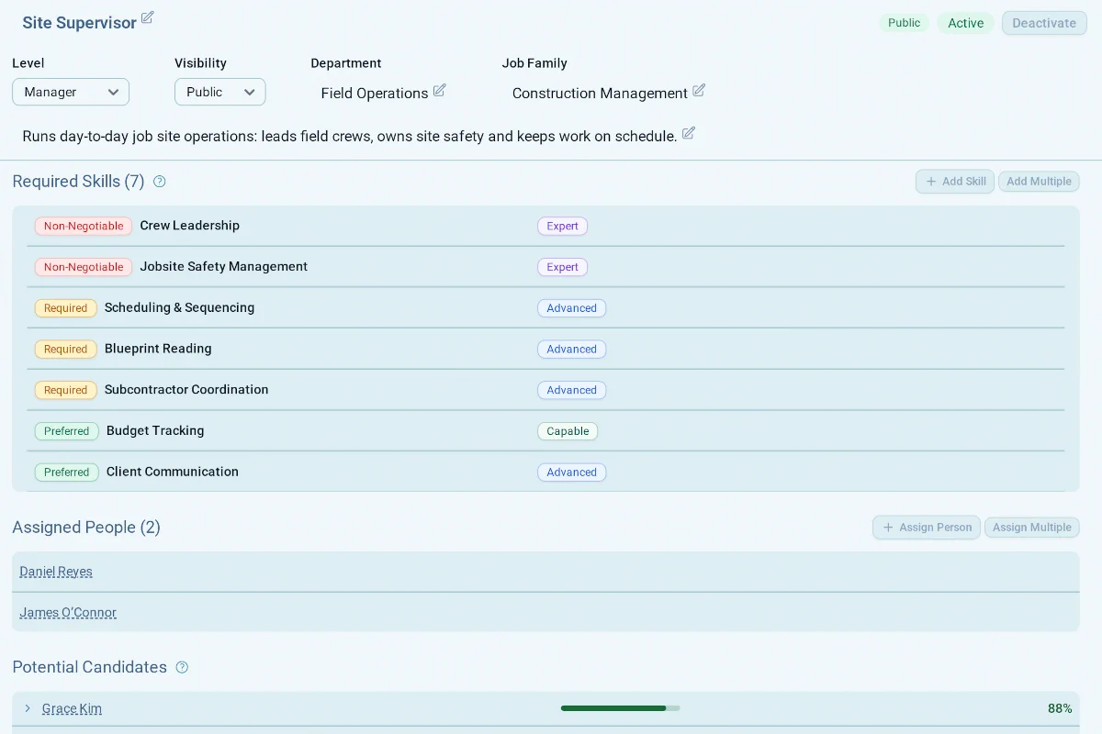Click Required tag on Blueprint Reading

66,349
